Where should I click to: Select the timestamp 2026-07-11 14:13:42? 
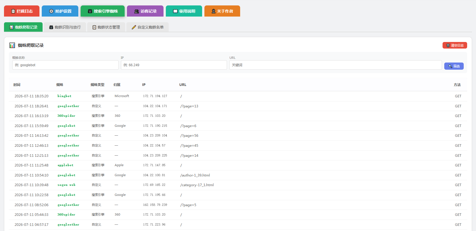point(31,136)
